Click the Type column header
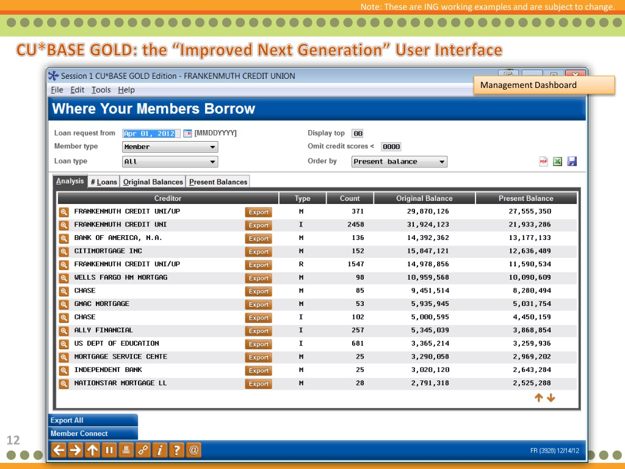The width and height of the screenshot is (625, 469). point(302,198)
